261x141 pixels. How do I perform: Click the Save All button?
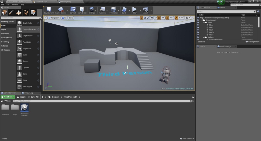pos(33,97)
